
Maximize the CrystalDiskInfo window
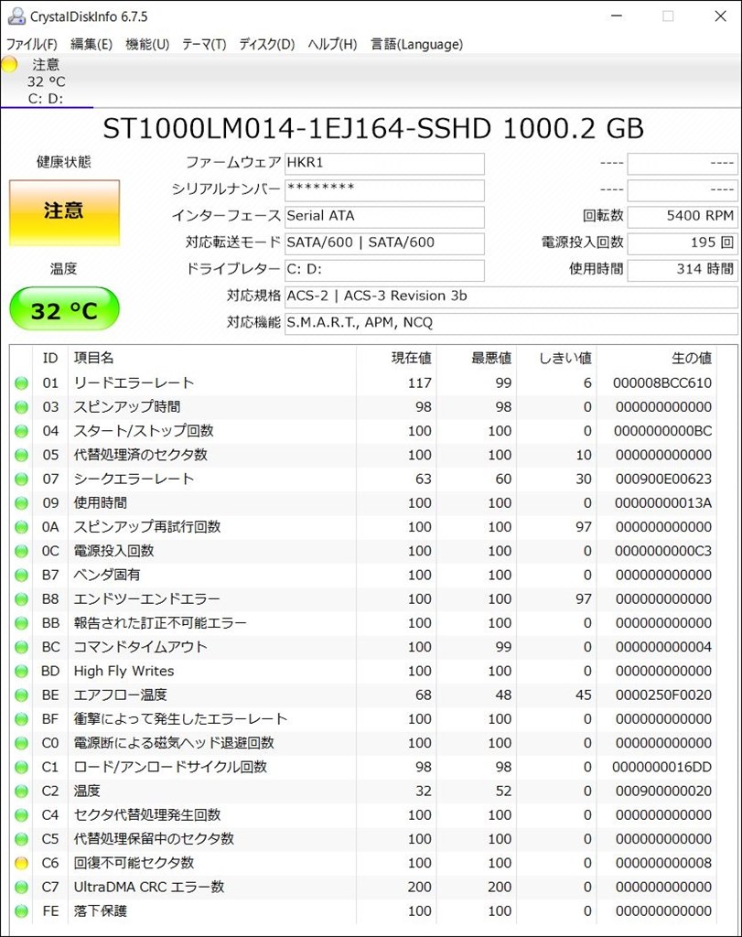pyautogui.click(x=669, y=16)
